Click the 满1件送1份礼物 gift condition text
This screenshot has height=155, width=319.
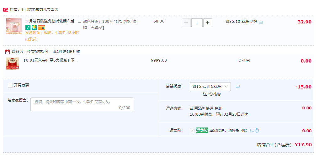[x=66, y=52]
